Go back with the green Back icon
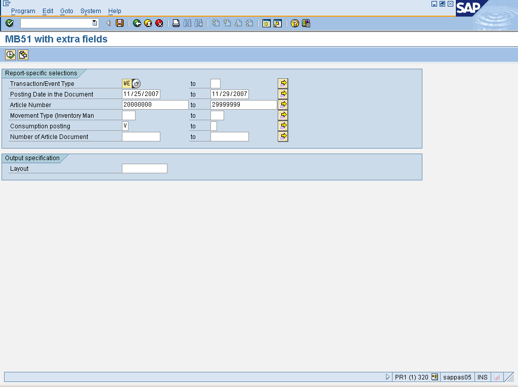This screenshot has height=387, width=518. (137, 23)
